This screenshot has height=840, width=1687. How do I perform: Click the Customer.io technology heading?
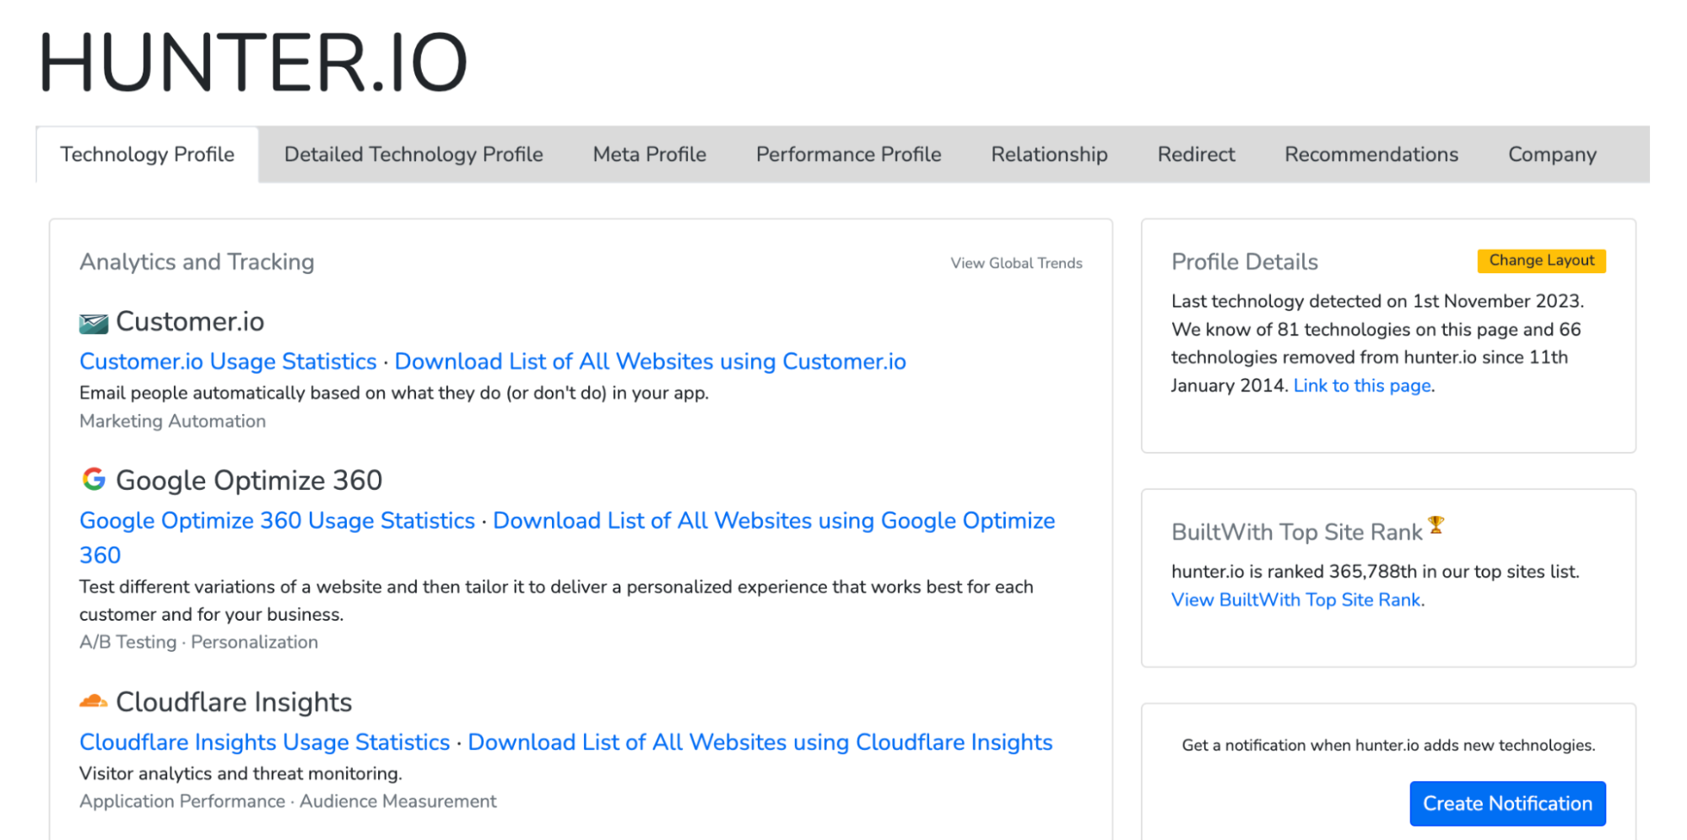(190, 321)
